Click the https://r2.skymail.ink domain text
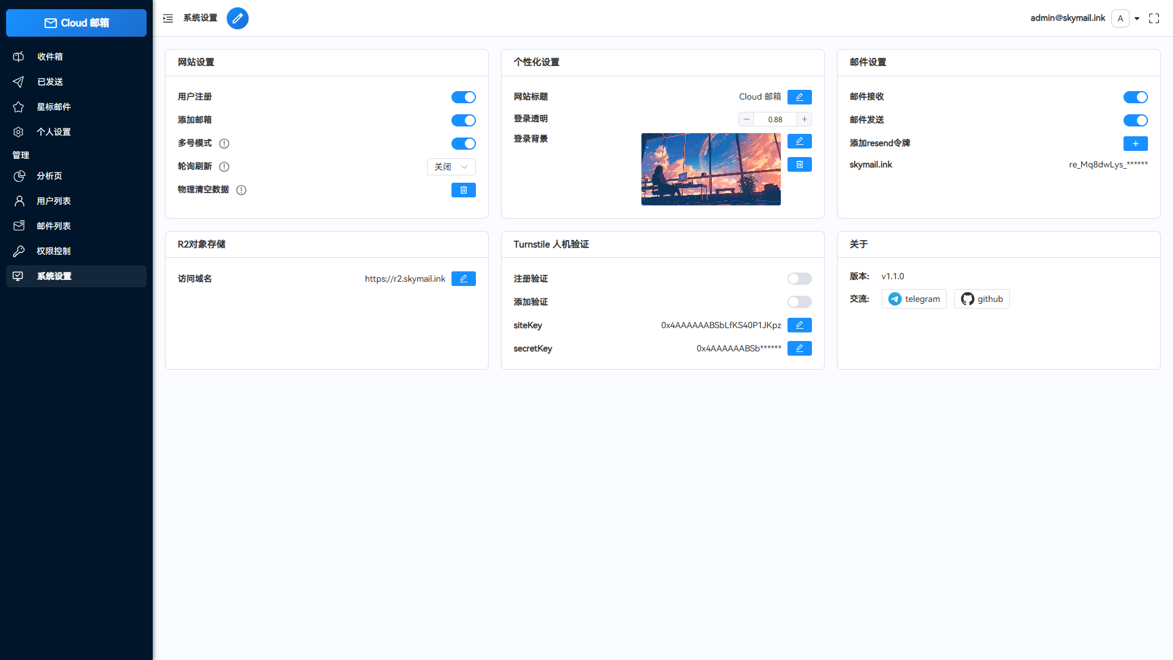This screenshot has height=660, width=1173. [x=405, y=279]
